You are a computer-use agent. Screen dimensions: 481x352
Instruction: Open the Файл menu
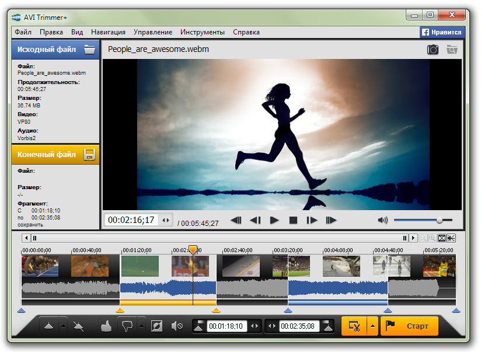(x=23, y=32)
